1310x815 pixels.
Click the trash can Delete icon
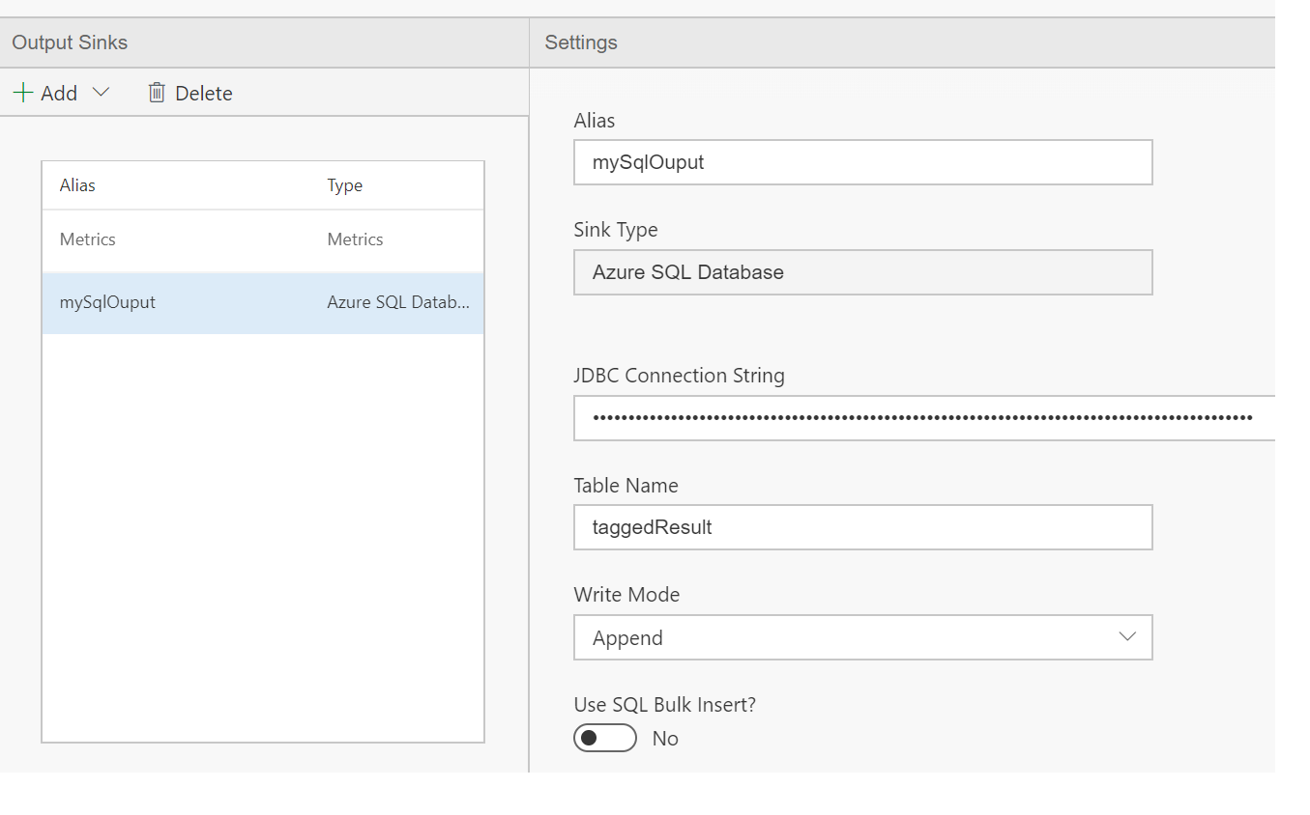pos(157,93)
